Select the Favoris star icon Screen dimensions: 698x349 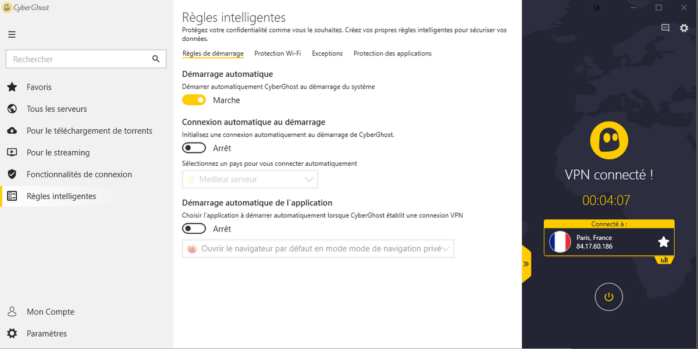point(12,87)
